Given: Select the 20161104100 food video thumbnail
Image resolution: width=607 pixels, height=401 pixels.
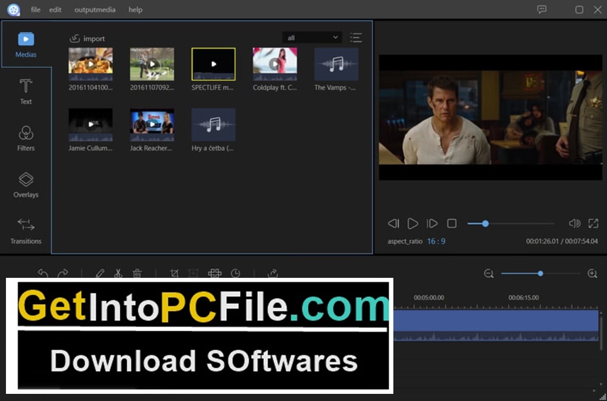Looking at the screenshot, I should [90, 64].
